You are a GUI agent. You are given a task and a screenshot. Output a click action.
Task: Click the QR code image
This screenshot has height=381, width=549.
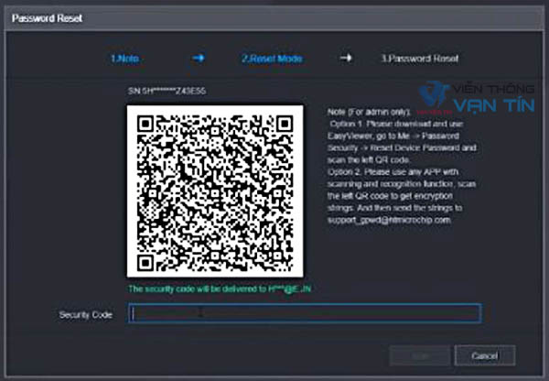click(215, 191)
